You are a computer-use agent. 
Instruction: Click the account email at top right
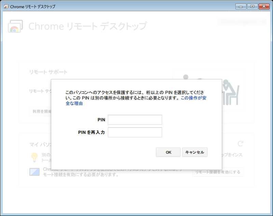click(x=242, y=22)
